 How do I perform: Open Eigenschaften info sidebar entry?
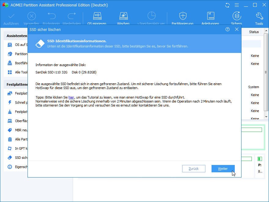pos(17,167)
